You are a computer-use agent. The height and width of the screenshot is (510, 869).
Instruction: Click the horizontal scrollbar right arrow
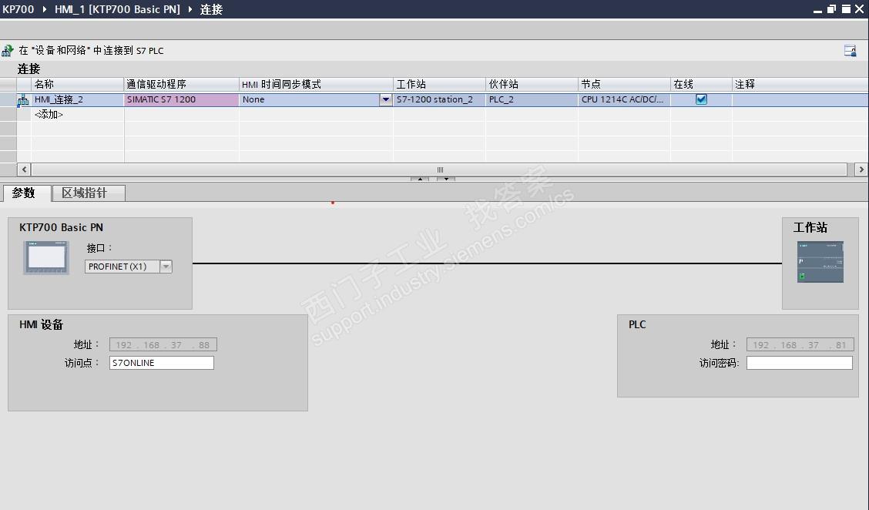(x=861, y=169)
